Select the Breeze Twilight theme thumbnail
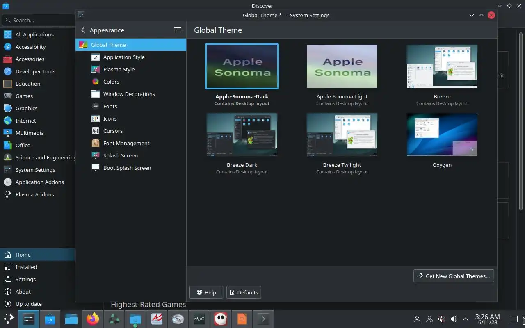Image resolution: width=525 pixels, height=328 pixels. click(x=342, y=134)
